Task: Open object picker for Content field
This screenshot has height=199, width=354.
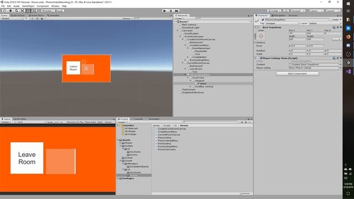Action: (341, 65)
